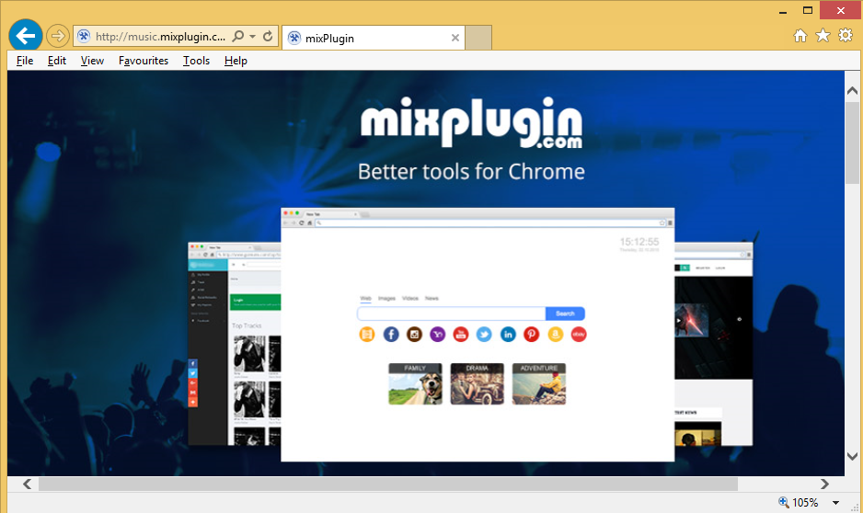Click the Top Tracks heading
863x513 pixels.
[247, 325]
